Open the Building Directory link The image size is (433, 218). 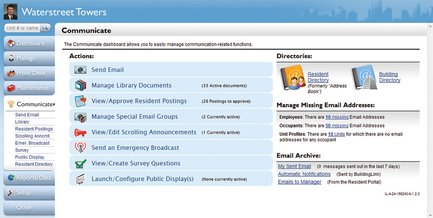click(389, 77)
